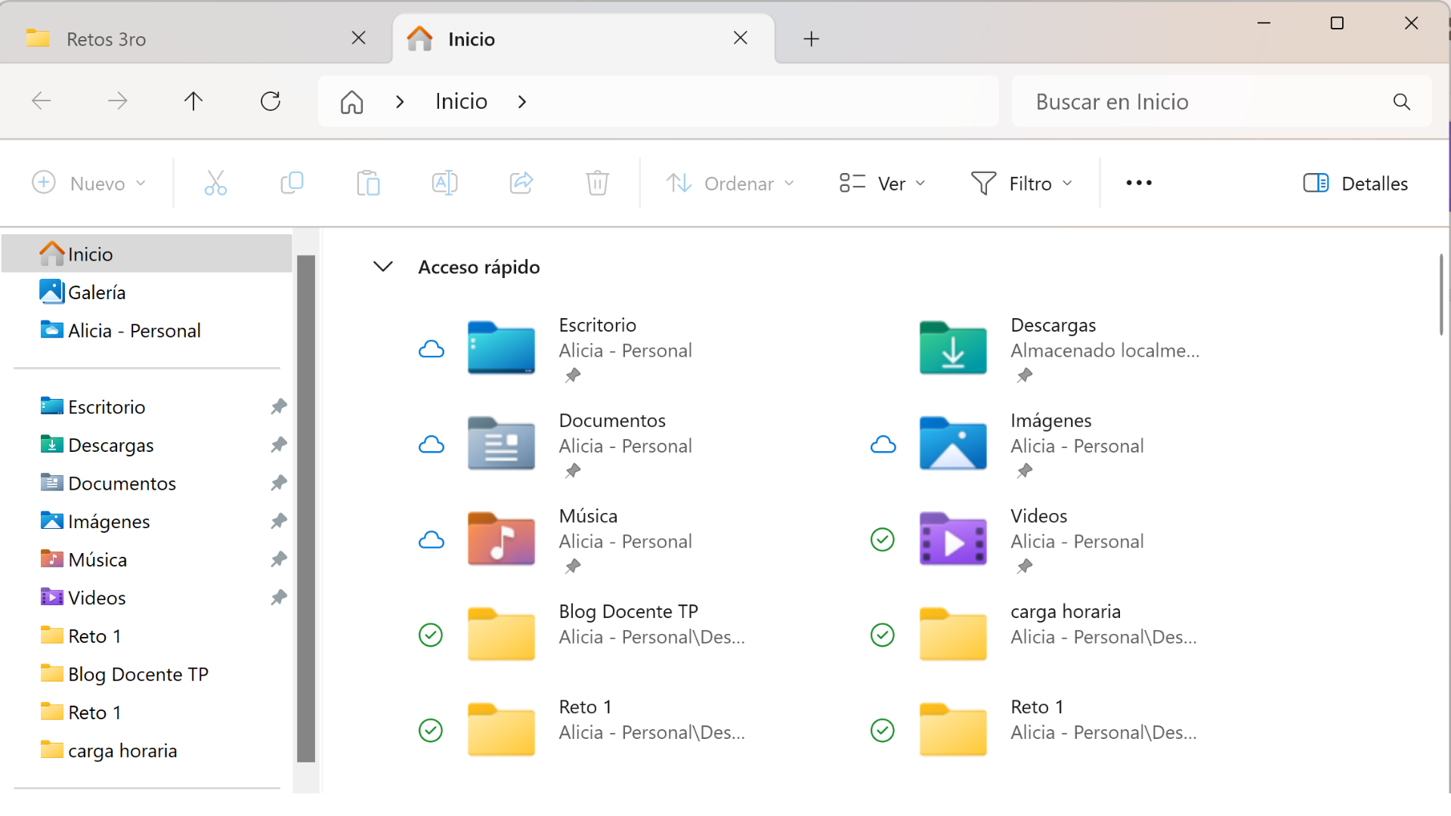The image size is (1451, 816).
Task: Click the Rename icon in toolbar
Action: [x=444, y=183]
